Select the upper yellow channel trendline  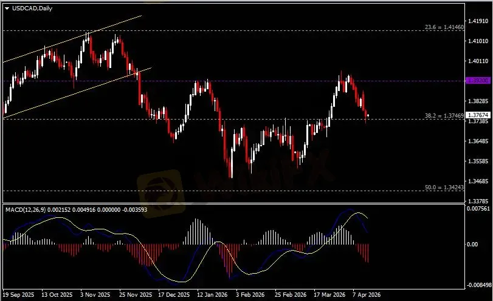[73, 38]
